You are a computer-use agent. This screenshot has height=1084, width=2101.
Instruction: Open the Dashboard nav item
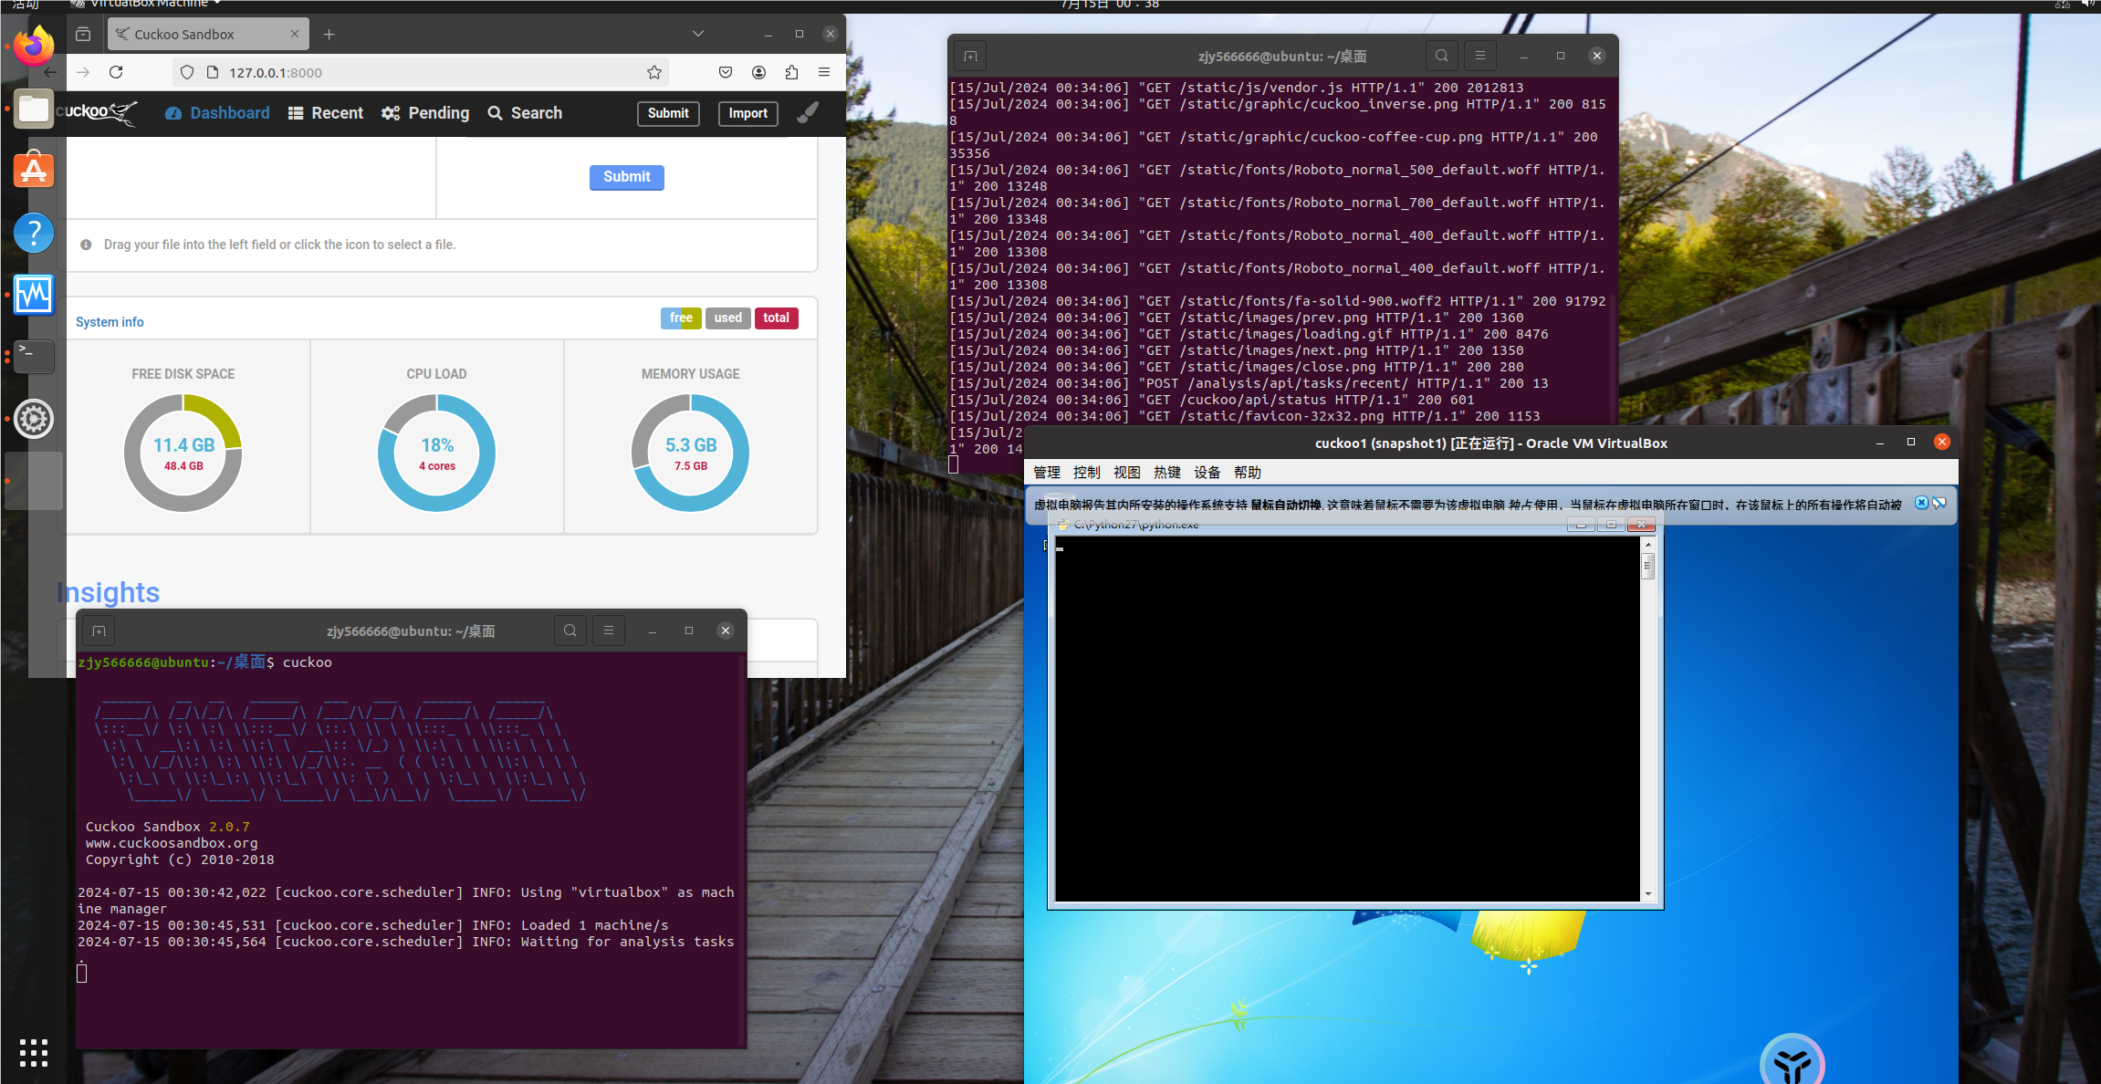217,113
